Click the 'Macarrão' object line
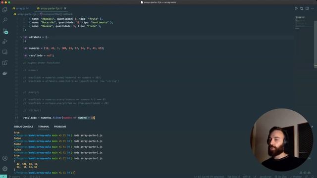The height and width of the screenshot is (178, 317). click(x=71, y=22)
